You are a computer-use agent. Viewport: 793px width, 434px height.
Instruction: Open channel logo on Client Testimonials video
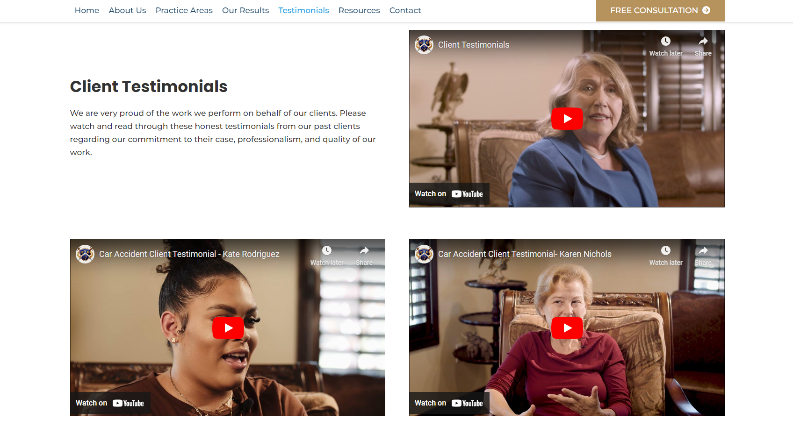pos(424,45)
